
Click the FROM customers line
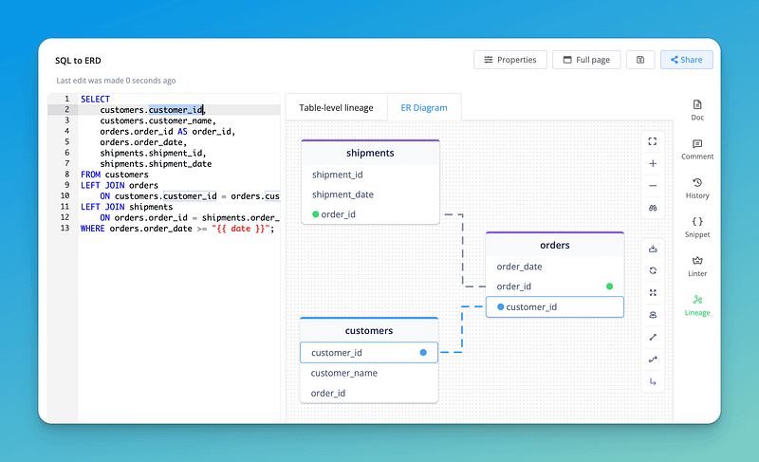click(x=114, y=175)
